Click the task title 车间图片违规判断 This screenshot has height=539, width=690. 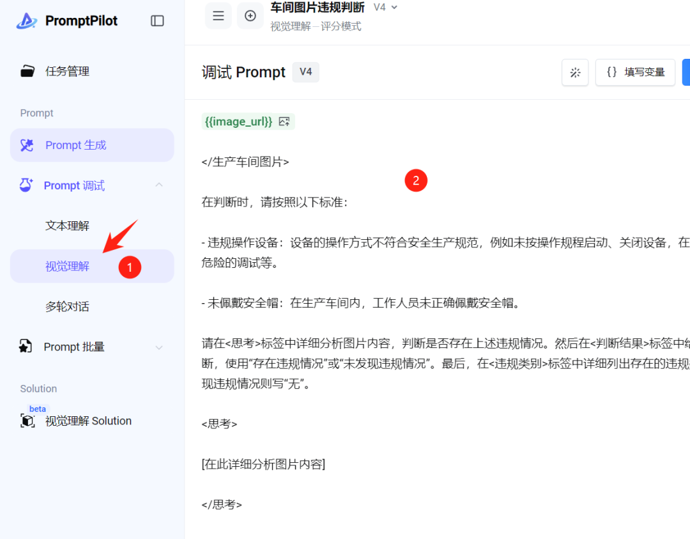[x=318, y=8]
